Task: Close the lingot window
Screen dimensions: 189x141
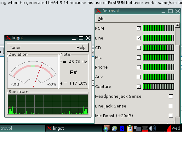Action: coord(88,38)
